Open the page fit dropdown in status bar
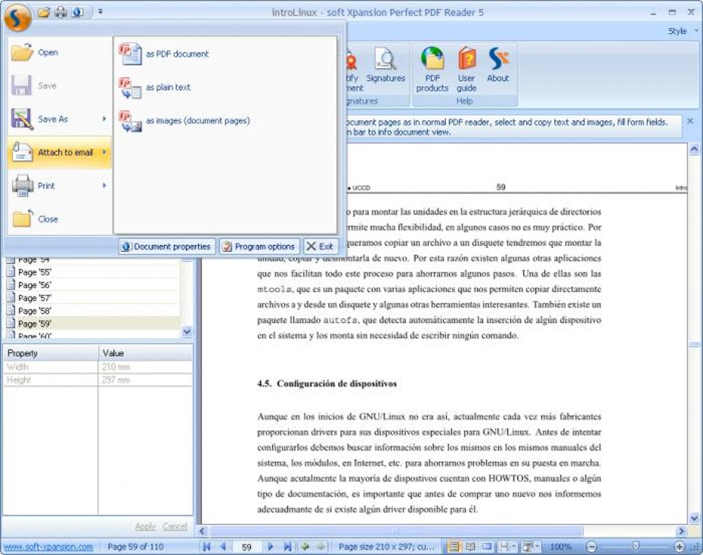This screenshot has width=703, height=555. 508,547
